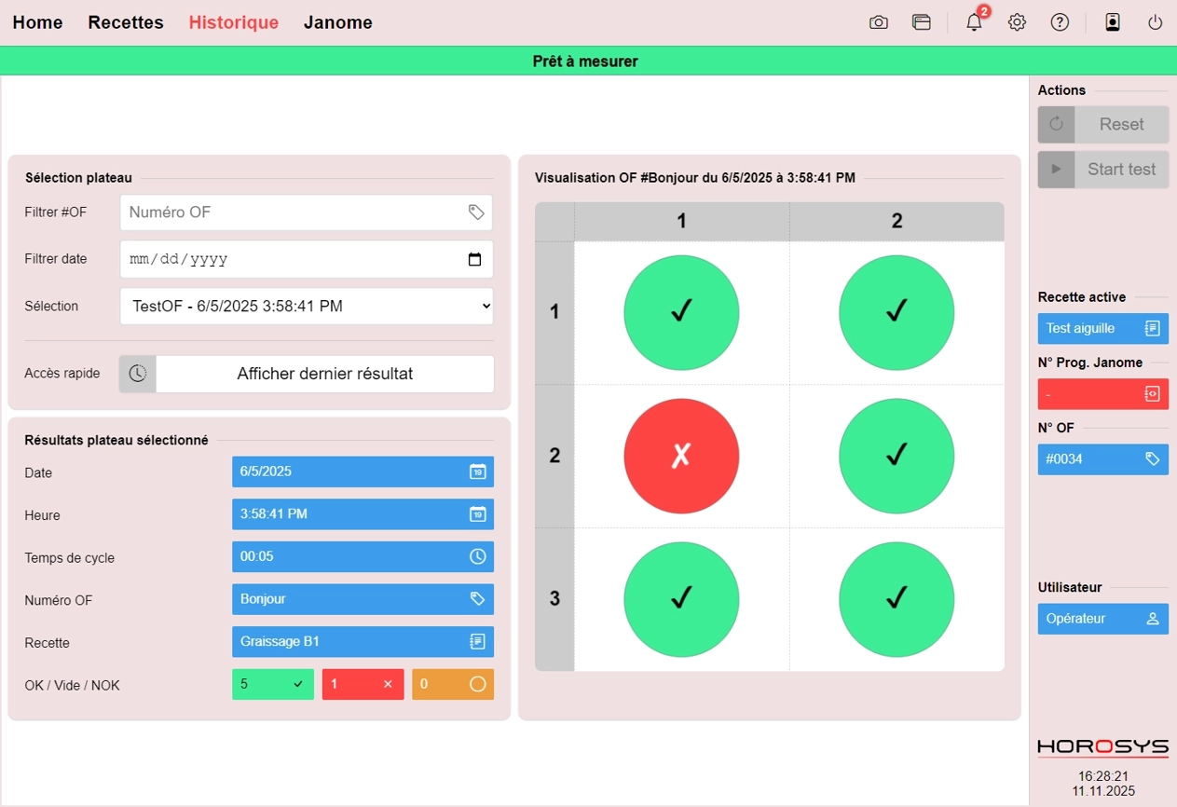Open settings gear icon
Screen dimensions: 1177x807
pyautogui.click(x=1017, y=23)
